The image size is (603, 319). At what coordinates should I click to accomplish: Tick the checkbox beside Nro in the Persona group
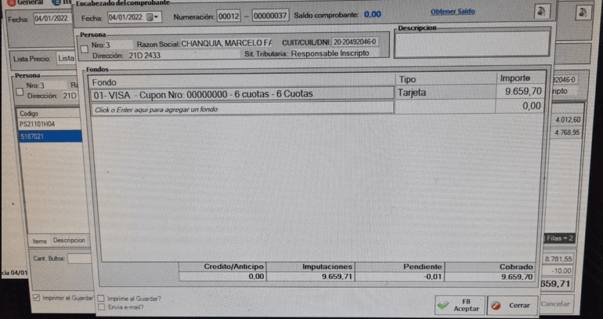85,47
